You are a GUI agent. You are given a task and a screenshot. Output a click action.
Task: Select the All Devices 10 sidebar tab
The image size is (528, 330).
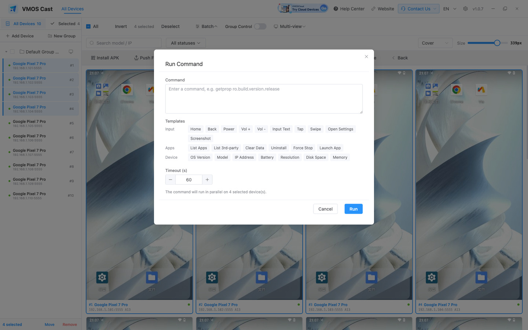(23, 24)
